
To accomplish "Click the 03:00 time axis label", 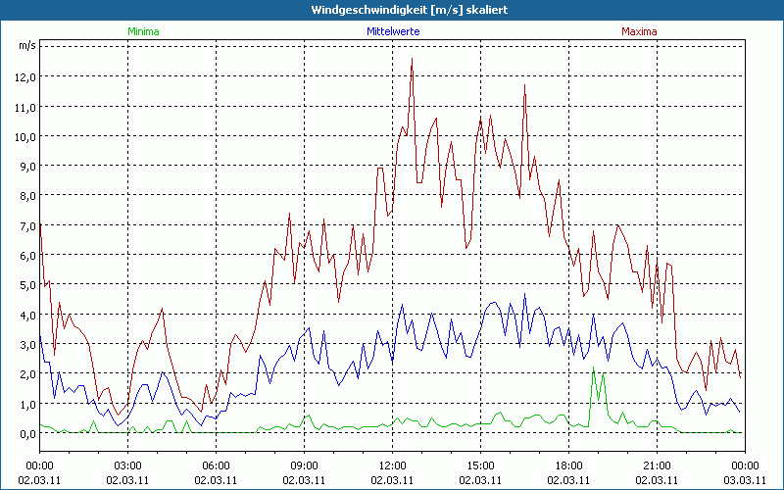I will point(128,466).
